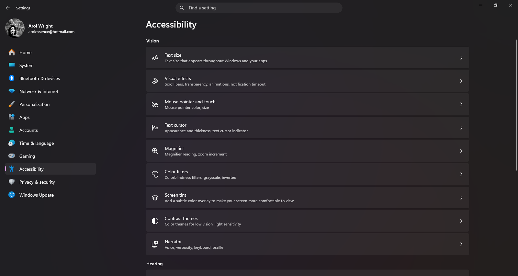Click the Home icon in the sidebar
518x276 pixels.
click(12, 52)
